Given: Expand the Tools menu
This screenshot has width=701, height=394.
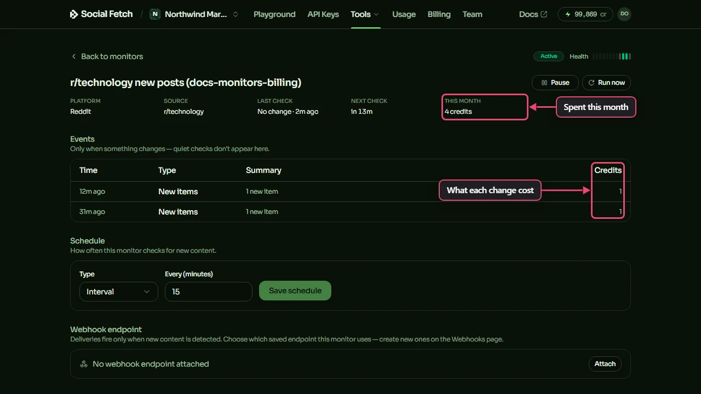Looking at the screenshot, I should coord(365,14).
